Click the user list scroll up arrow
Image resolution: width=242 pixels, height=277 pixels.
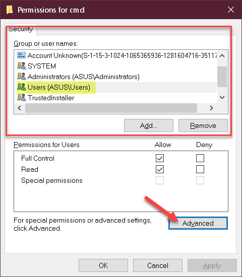[222, 56]
